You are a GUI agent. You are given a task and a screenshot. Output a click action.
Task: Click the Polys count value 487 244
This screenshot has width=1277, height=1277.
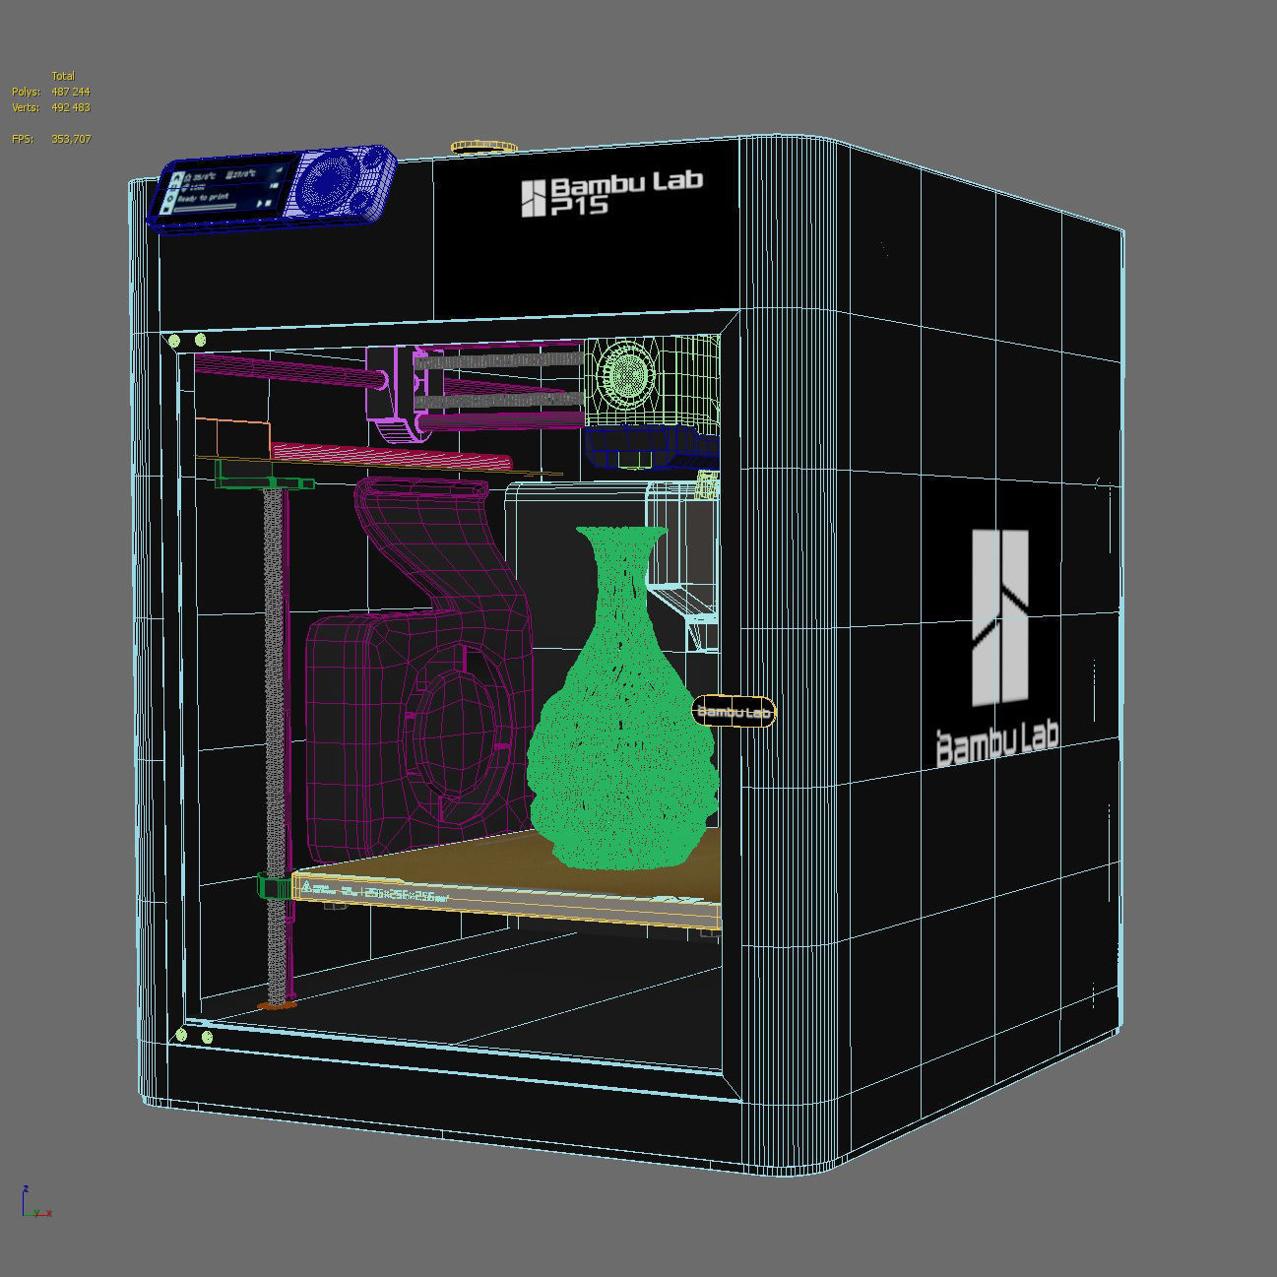pos(70,92)
